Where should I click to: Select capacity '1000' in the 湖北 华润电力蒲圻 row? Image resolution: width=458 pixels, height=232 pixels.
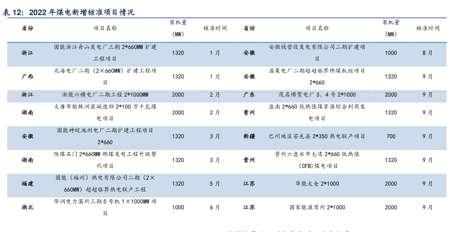(x=178, y=207)
